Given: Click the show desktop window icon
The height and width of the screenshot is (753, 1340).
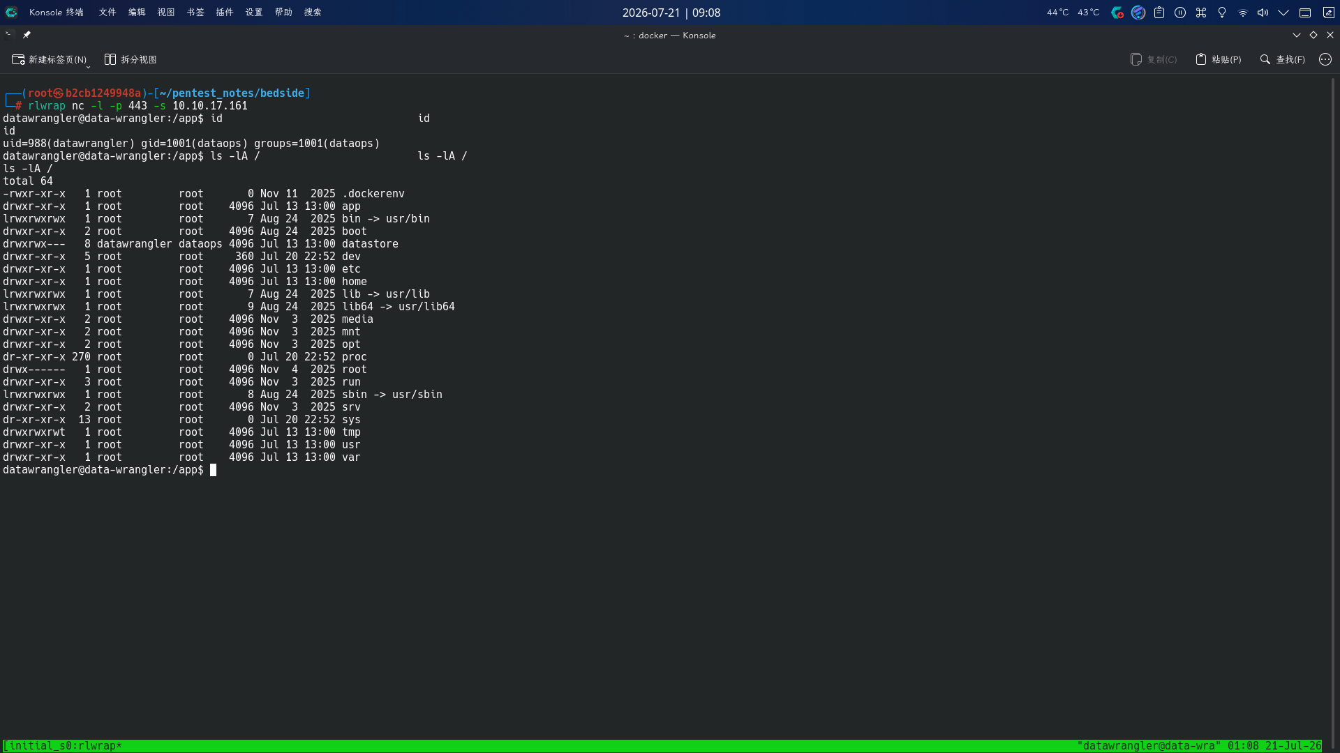Looking at the screenshot, I should 1305,13.
